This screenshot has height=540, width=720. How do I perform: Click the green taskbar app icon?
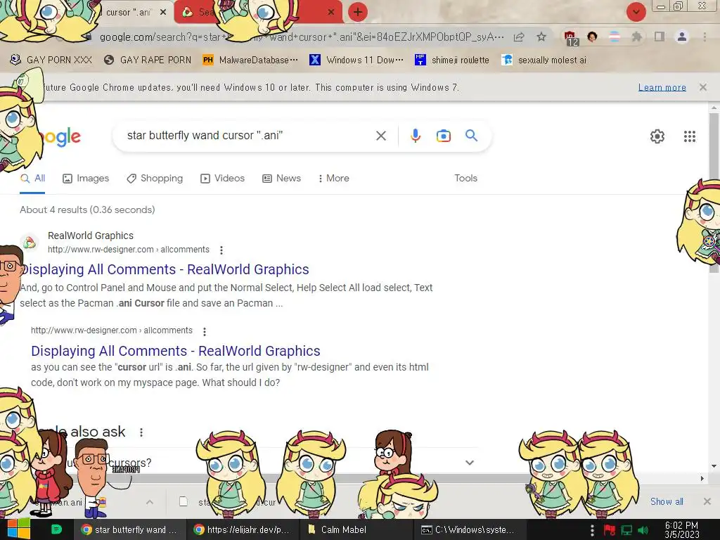[x=56, y=529]
